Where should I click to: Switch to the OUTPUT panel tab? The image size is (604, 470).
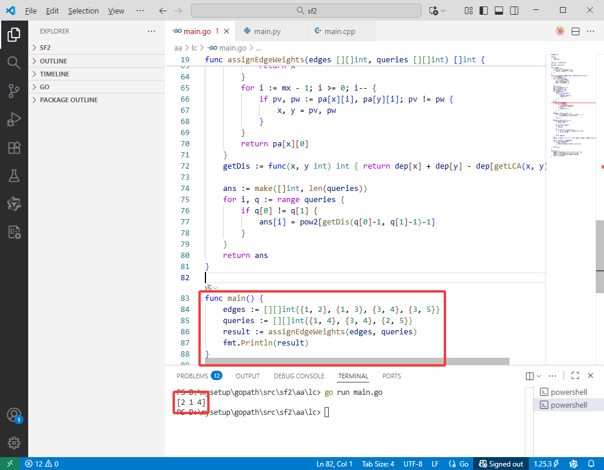coord(248,376)
